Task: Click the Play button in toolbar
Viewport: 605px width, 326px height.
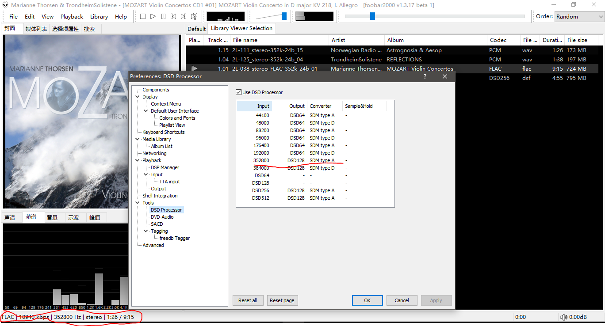Action: pos(153,16)
